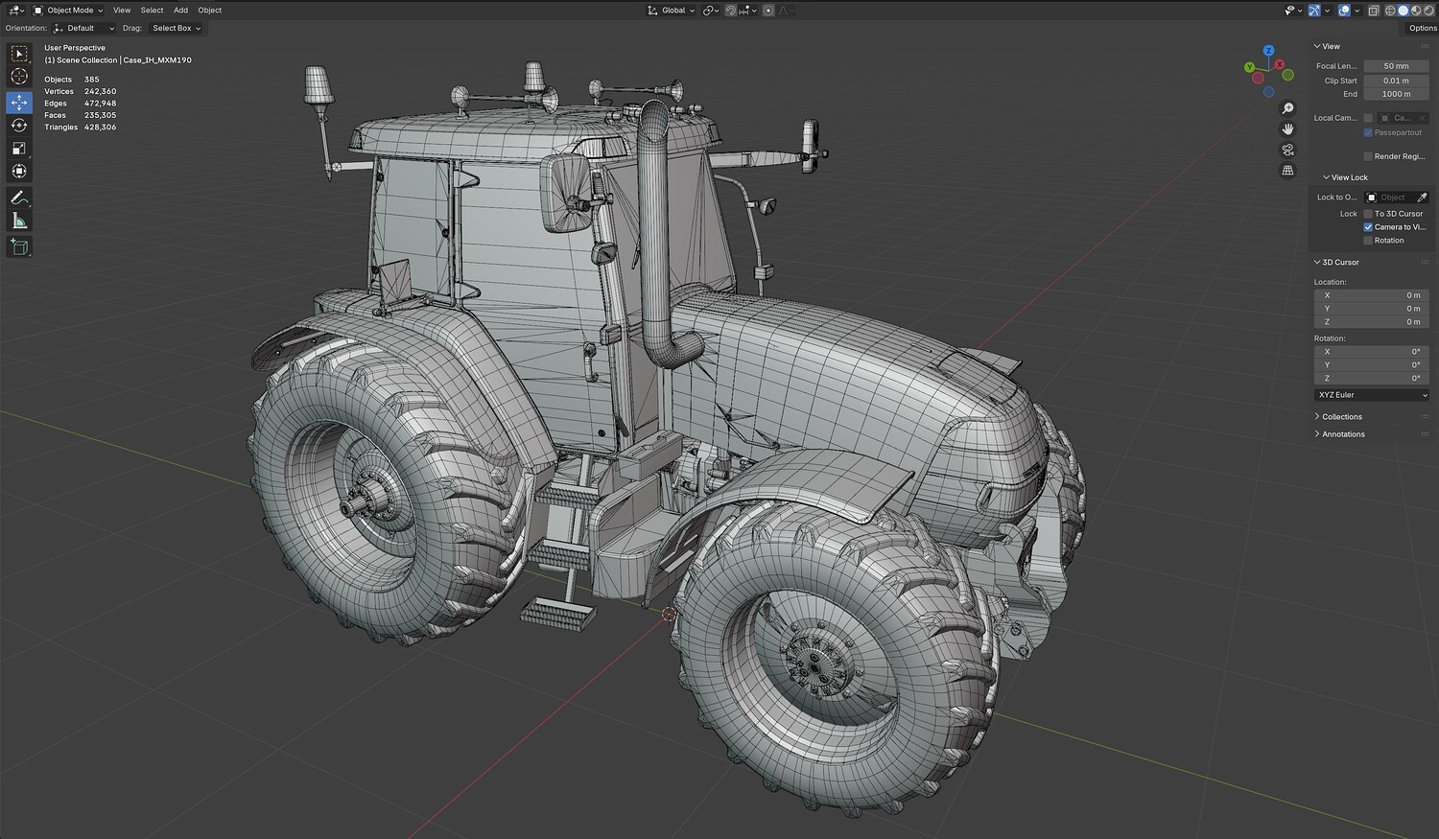Image resolution: width=1439 pixels, height=839 pixels.
Task: Open the gizmo options dropdown arrow
Action: (1327, 11)
